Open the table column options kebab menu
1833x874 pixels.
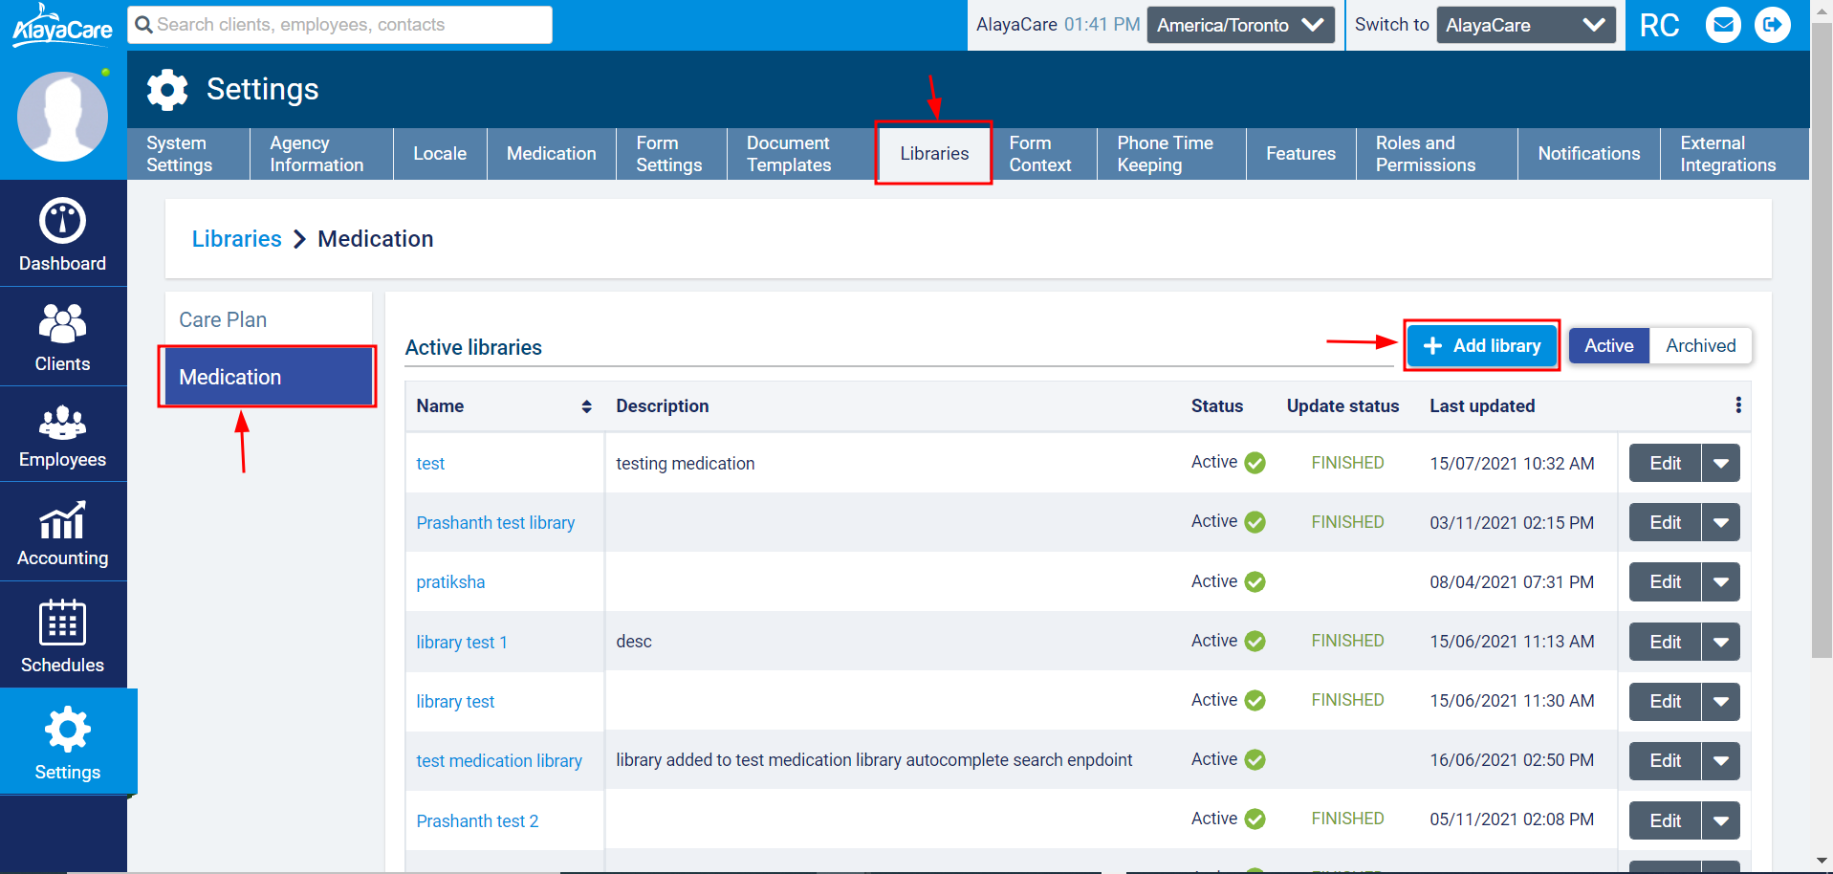[x=1737, y=405]
